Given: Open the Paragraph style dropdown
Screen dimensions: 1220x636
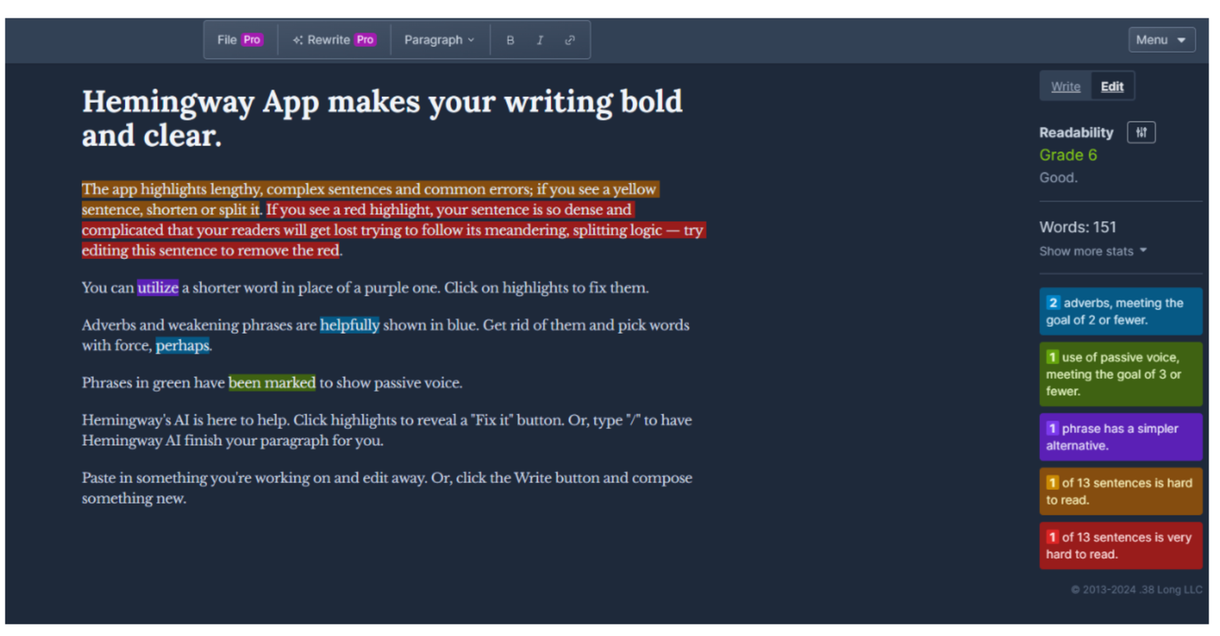Looking at the screenshot, I should [439, 40].
